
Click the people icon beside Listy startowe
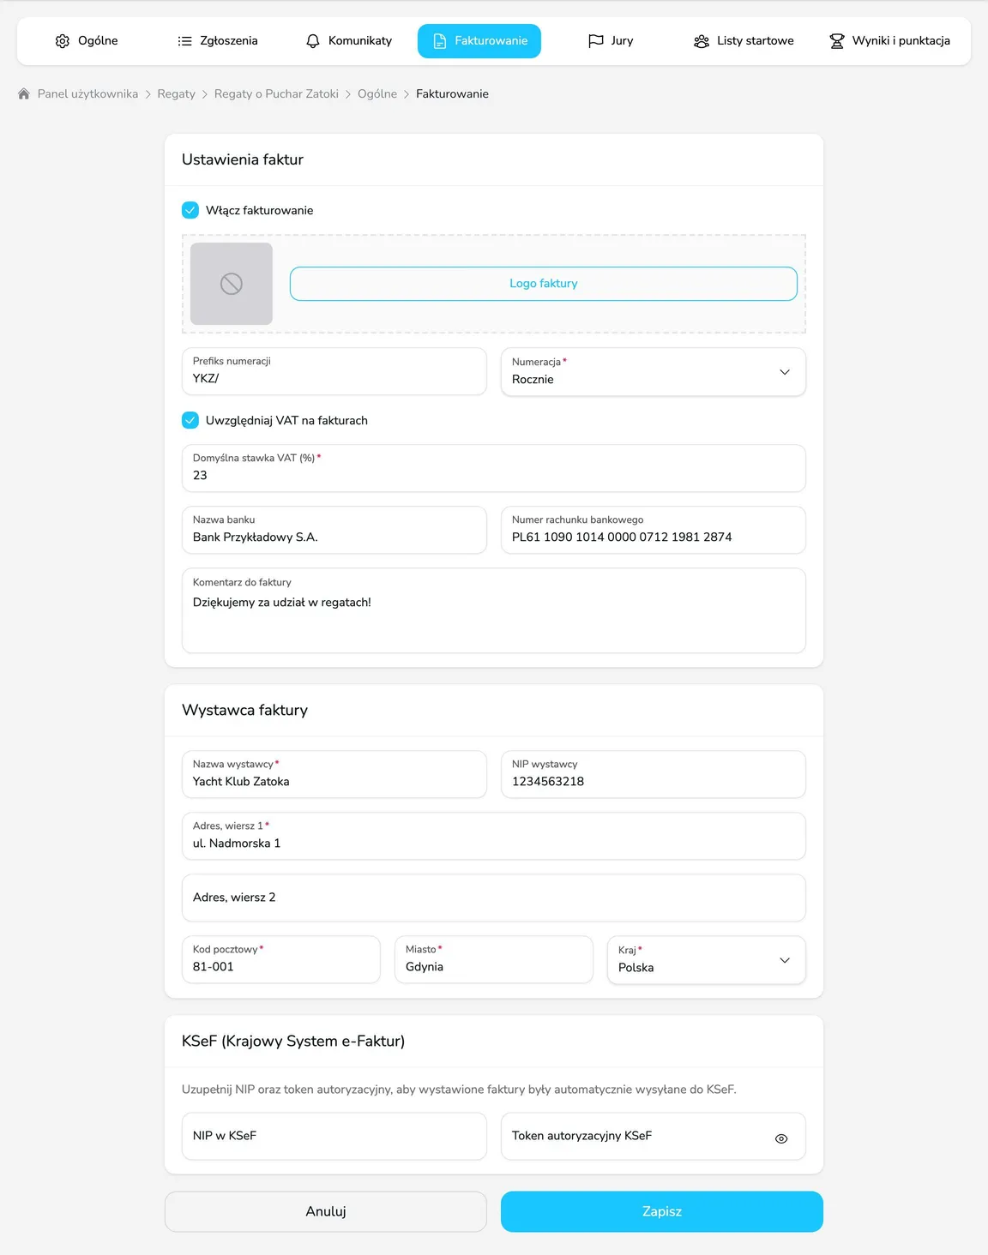(702, 41)
